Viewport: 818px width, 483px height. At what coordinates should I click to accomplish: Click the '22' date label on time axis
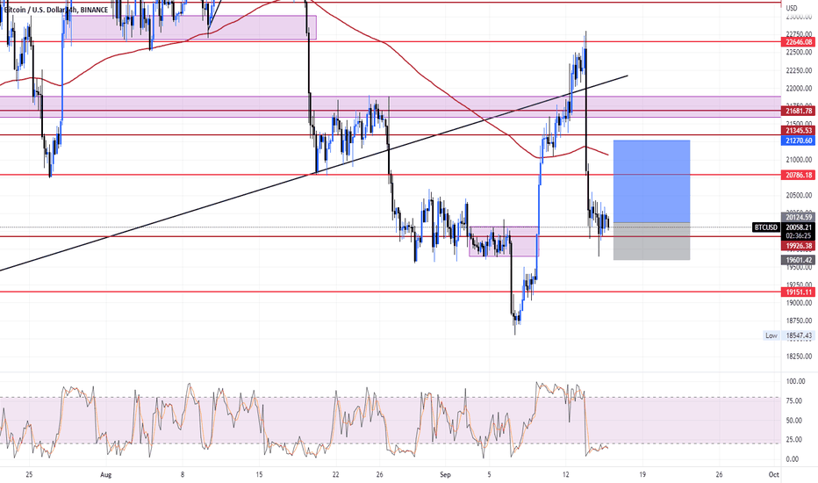point(336,474)
